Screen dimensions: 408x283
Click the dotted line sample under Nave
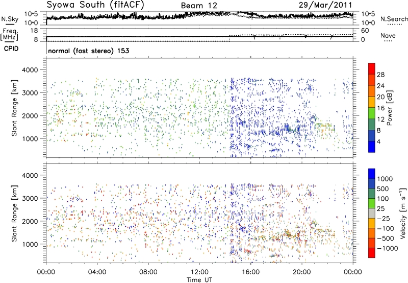click(388, 41)
